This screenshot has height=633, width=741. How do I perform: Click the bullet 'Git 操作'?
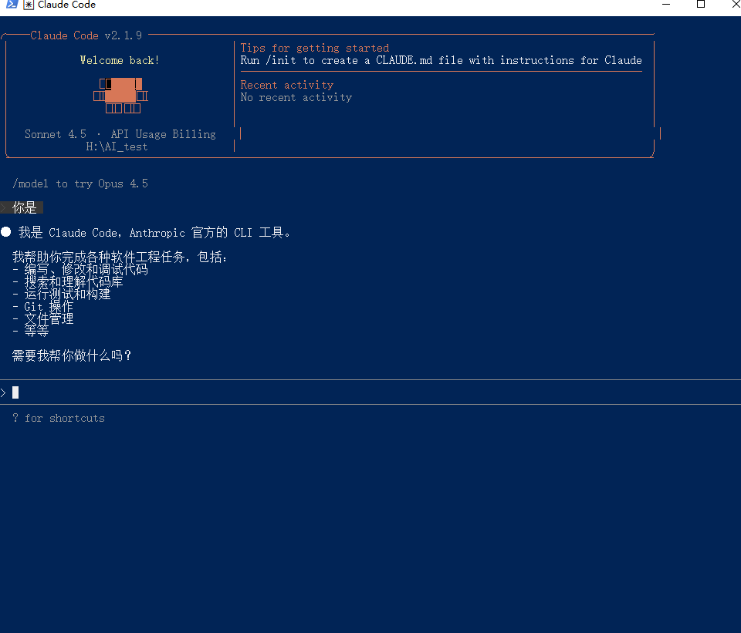(x=43, y=306)
